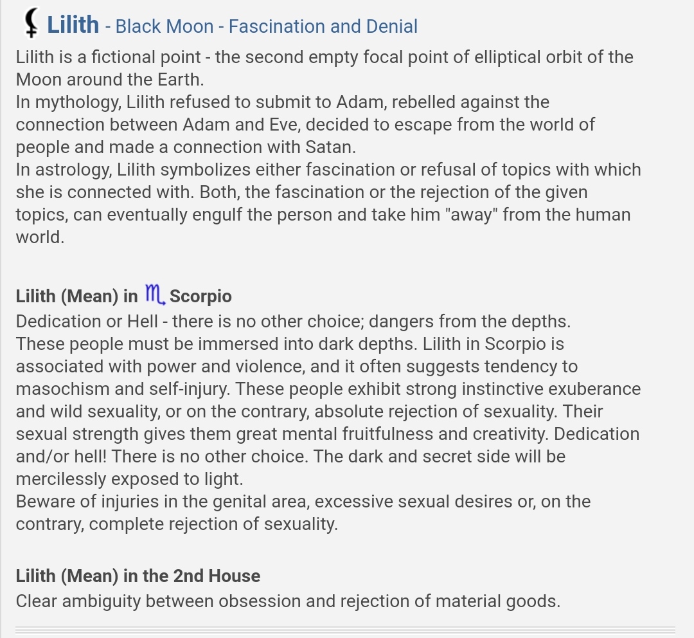Click the line "mercilessly exposed to light."

coord(130,479)
